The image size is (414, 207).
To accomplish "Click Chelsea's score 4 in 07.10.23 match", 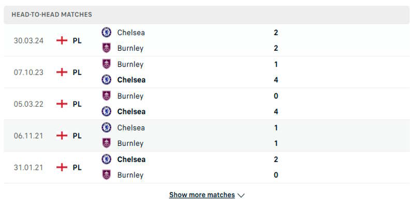I will click(x=276, y=80).
